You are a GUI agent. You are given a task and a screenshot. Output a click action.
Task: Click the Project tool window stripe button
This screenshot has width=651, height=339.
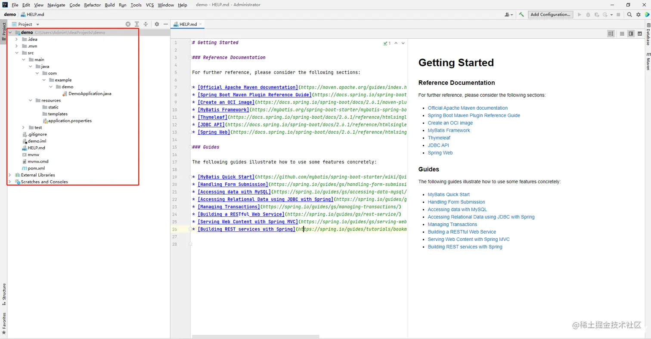point(4,32)
